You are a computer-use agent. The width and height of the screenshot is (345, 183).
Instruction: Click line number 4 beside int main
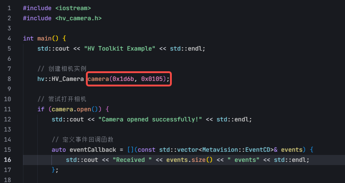[9, 38]
